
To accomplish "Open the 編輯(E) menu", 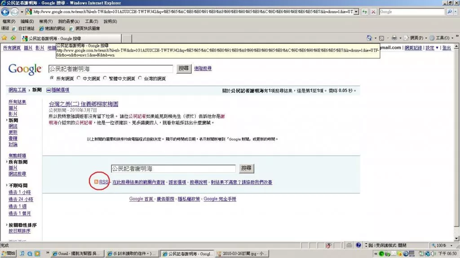I will (x=27, y=22).
